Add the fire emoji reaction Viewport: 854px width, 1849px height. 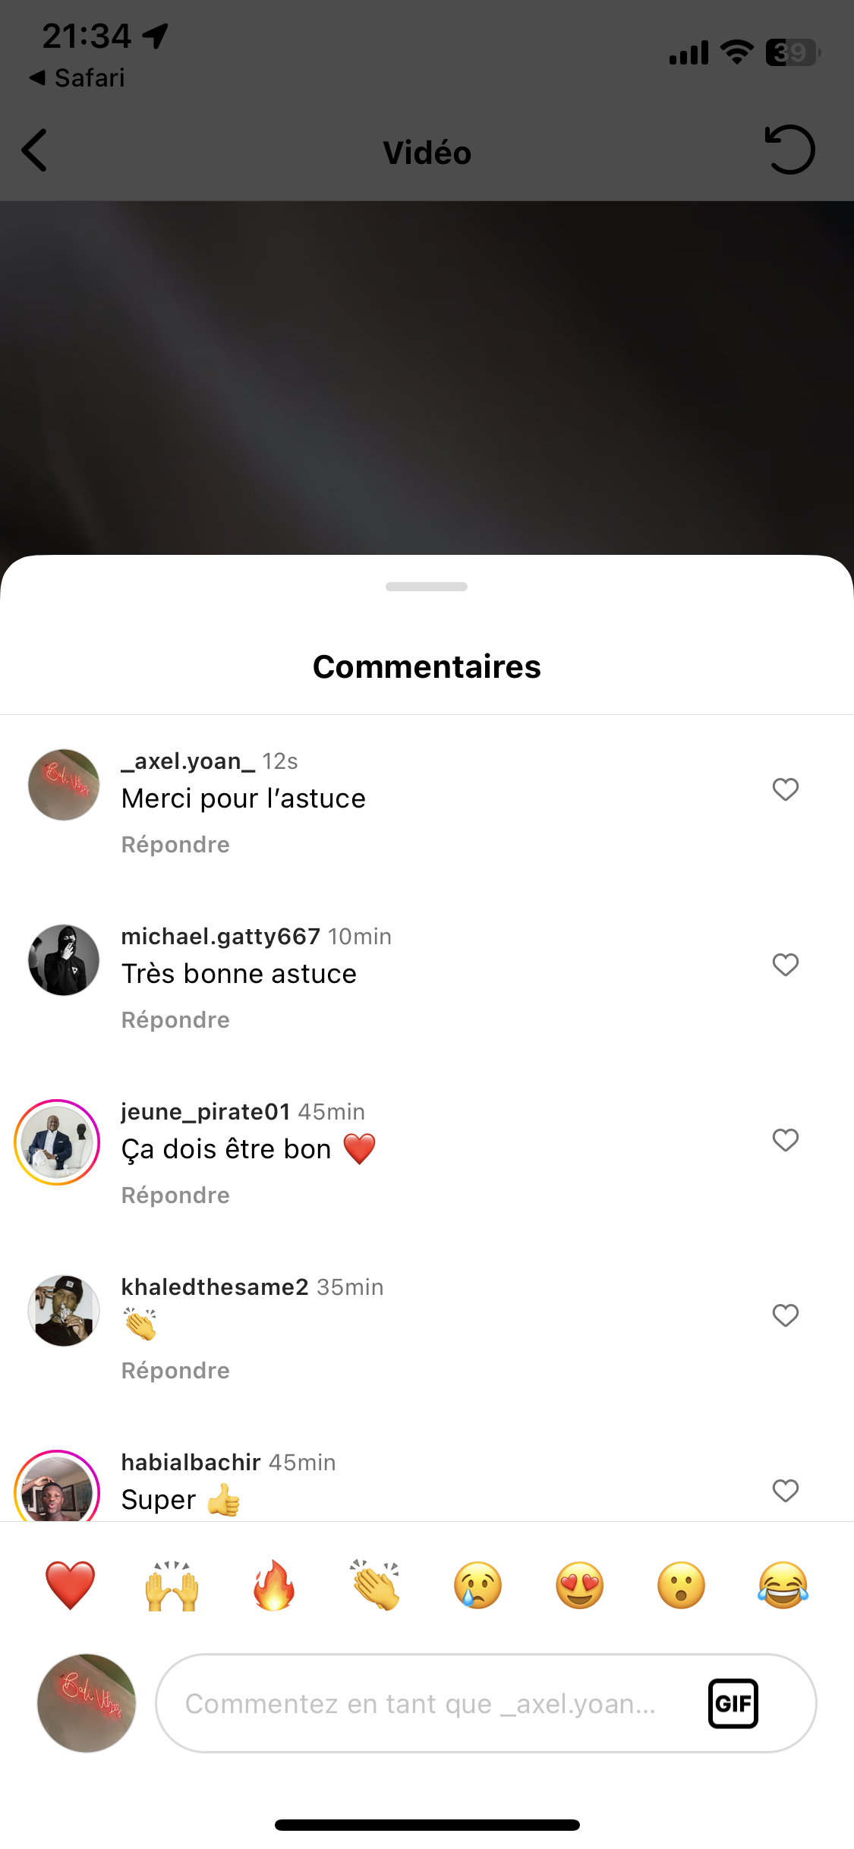coord(274,1586)
